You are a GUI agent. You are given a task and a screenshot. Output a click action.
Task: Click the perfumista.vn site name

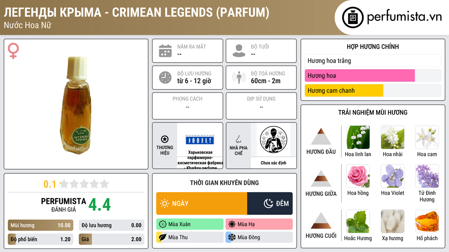click(x=404, y=17)
